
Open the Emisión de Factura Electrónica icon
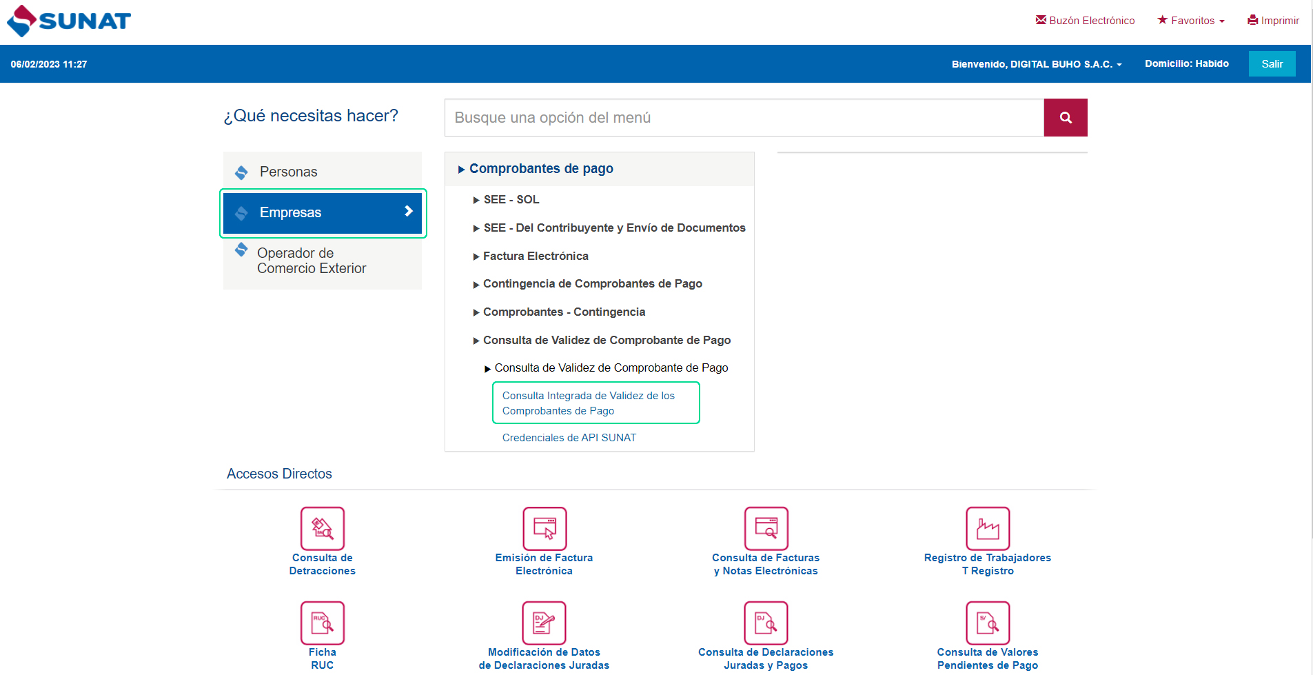544,529
